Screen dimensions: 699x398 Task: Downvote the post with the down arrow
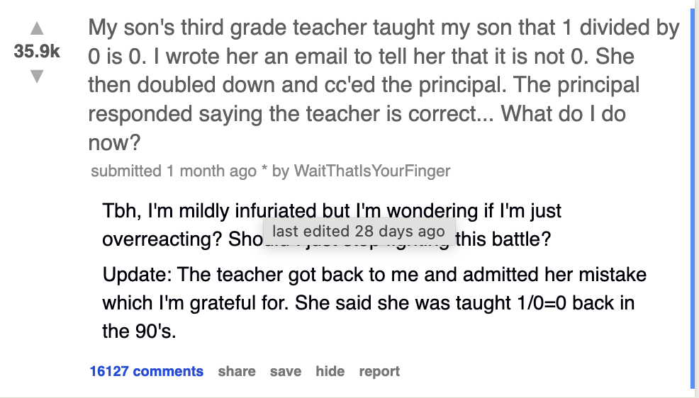pos(36,75)
